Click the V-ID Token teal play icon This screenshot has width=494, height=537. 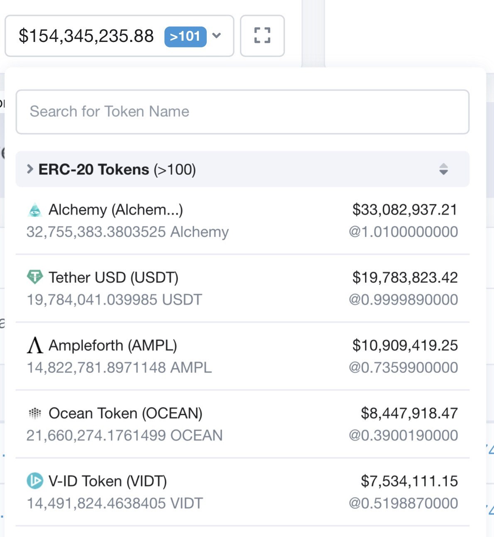click(35, 481)
